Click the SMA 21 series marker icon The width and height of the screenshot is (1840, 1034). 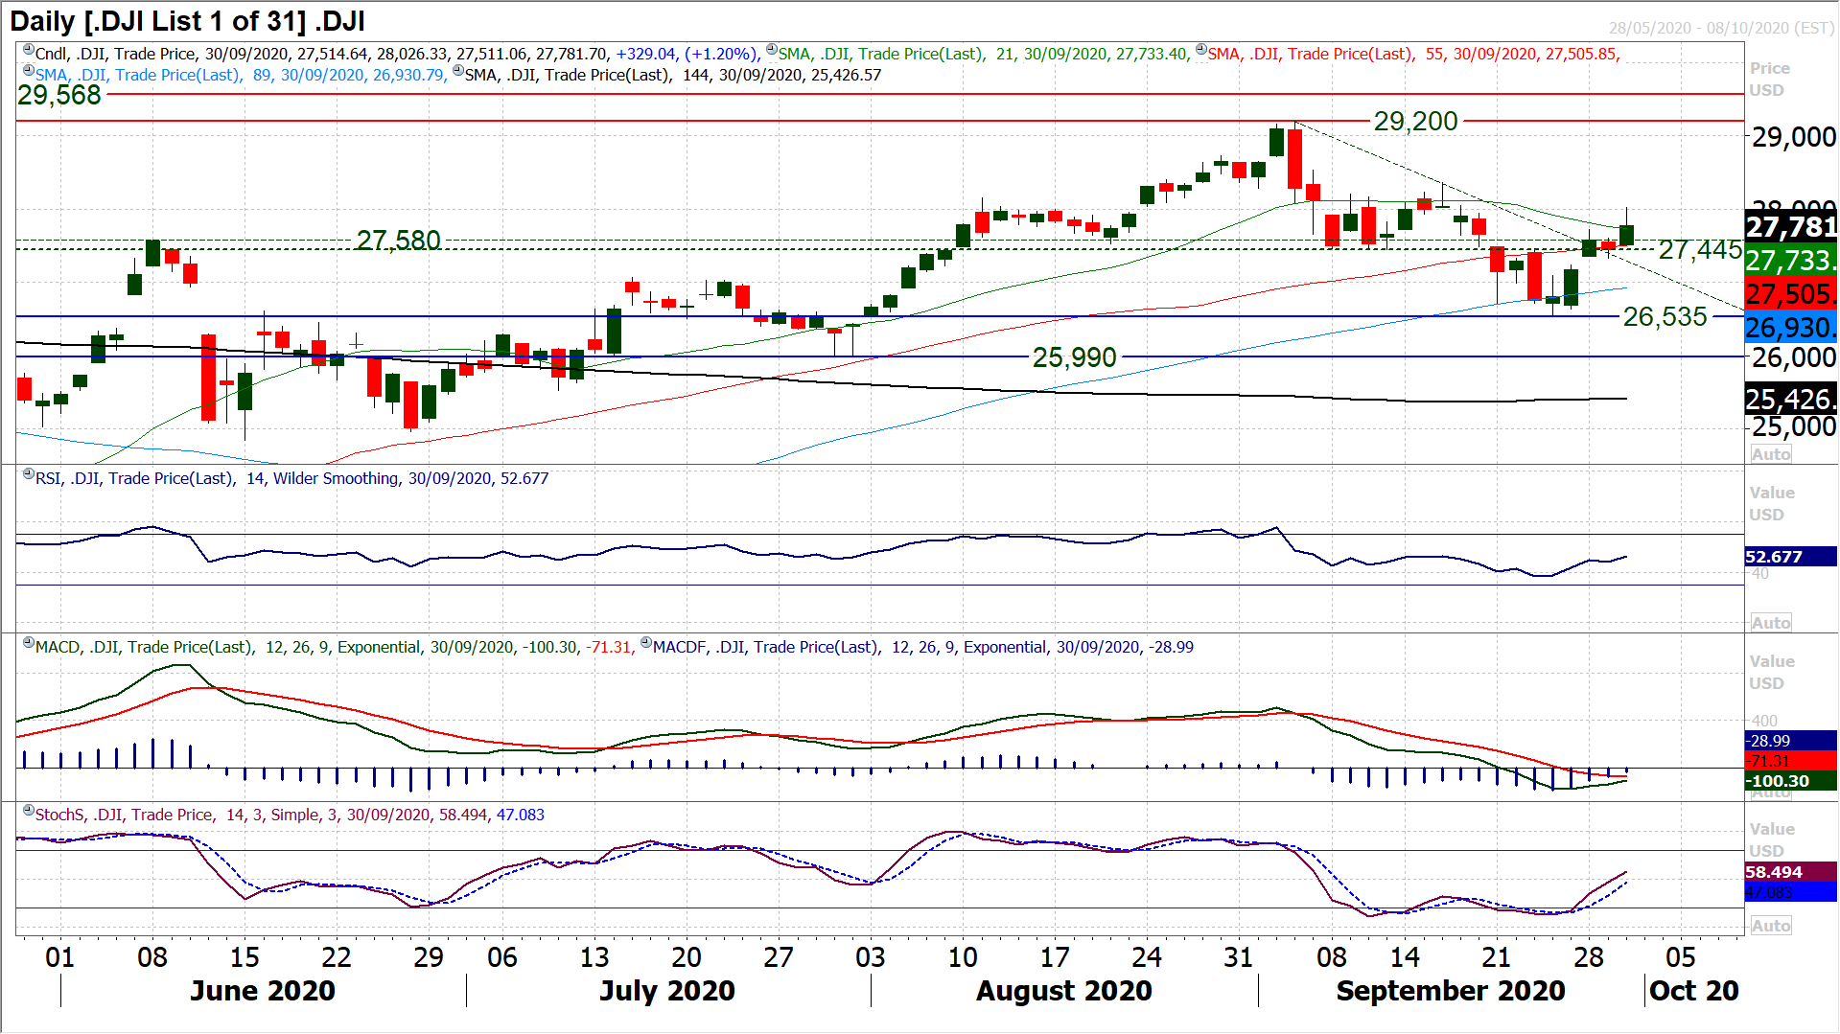coord(772,50)
